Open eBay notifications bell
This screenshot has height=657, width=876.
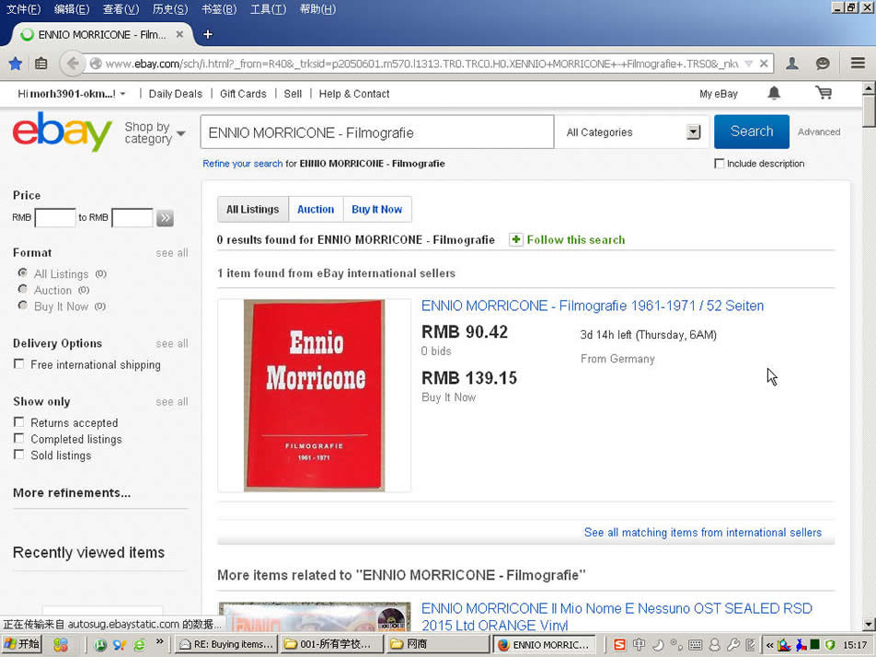click(x=774, y=93)
